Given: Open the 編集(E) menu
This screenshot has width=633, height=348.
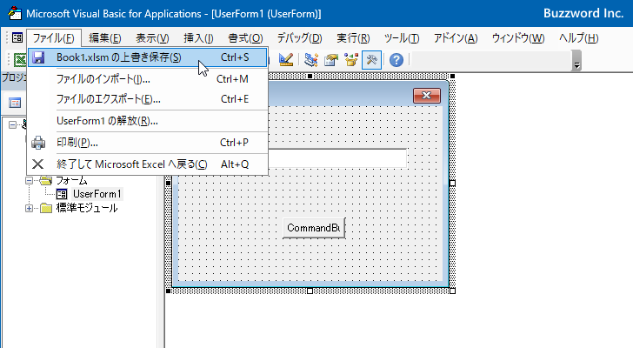Looking at the screenshot, I should click(x=105, y=38).
